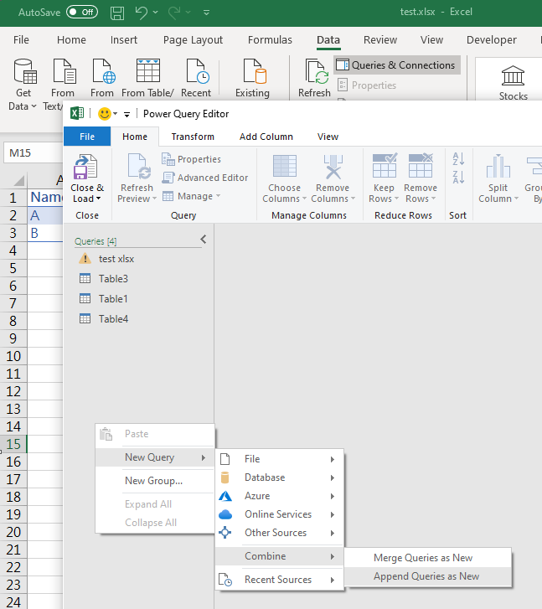Image resolution: width=542 pixels, height=609 pixels.
Task: Choose Merge Queries as New
Action: 427,558
